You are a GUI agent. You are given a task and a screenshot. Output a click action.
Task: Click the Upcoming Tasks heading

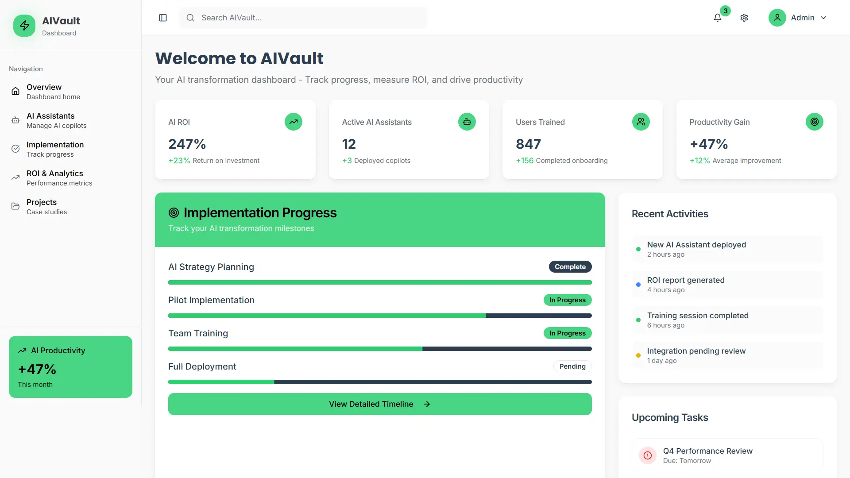670,418
